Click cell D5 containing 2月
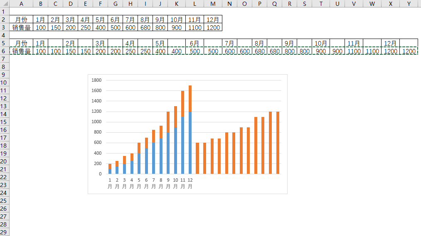421x236 pixels. coord(71,43)
